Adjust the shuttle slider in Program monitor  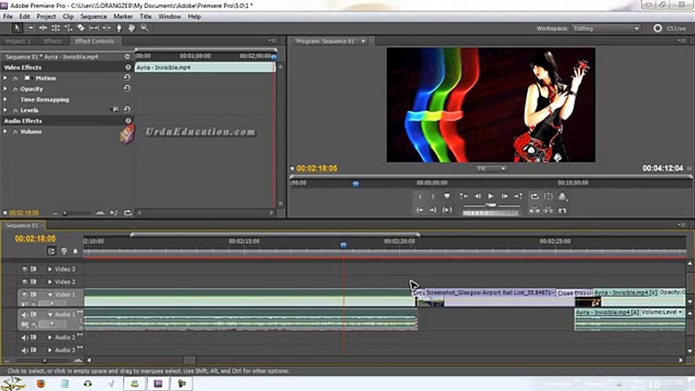[491, 205]
